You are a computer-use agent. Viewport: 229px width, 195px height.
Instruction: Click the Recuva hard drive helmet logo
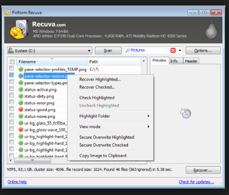point(19,29)
